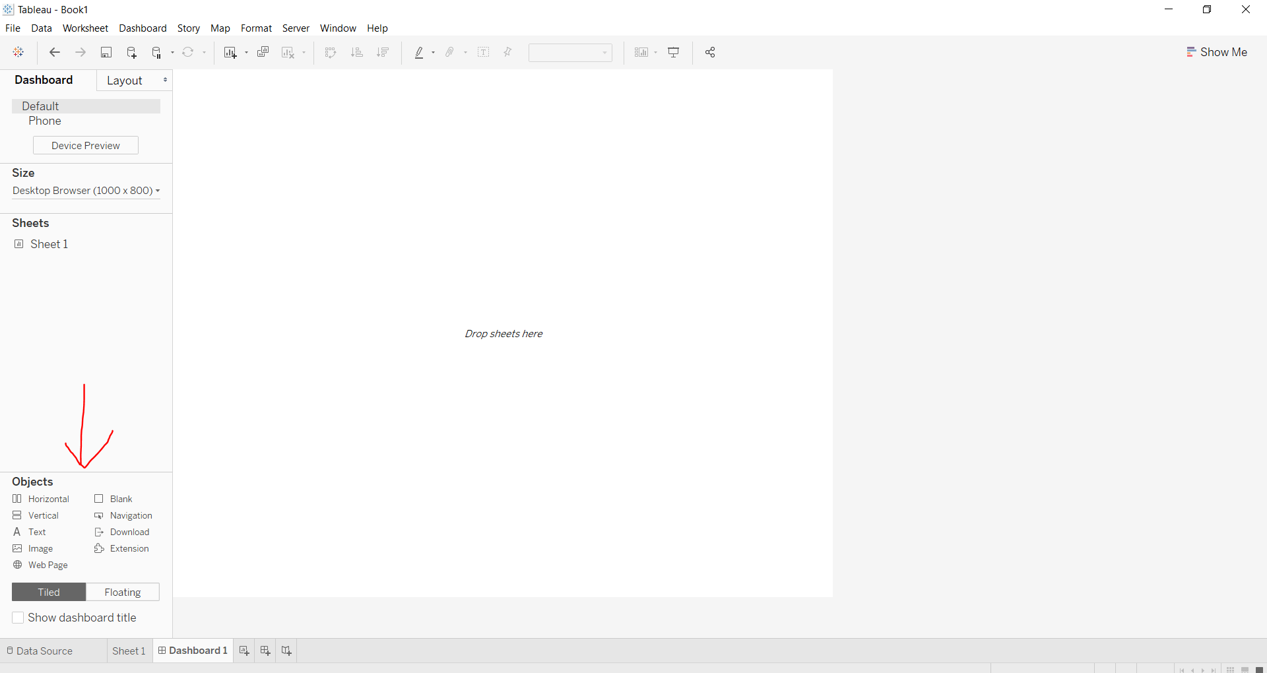Open the Map menu
The image size is (1267, 673).
pyautogui.click(x=220, y=28)
